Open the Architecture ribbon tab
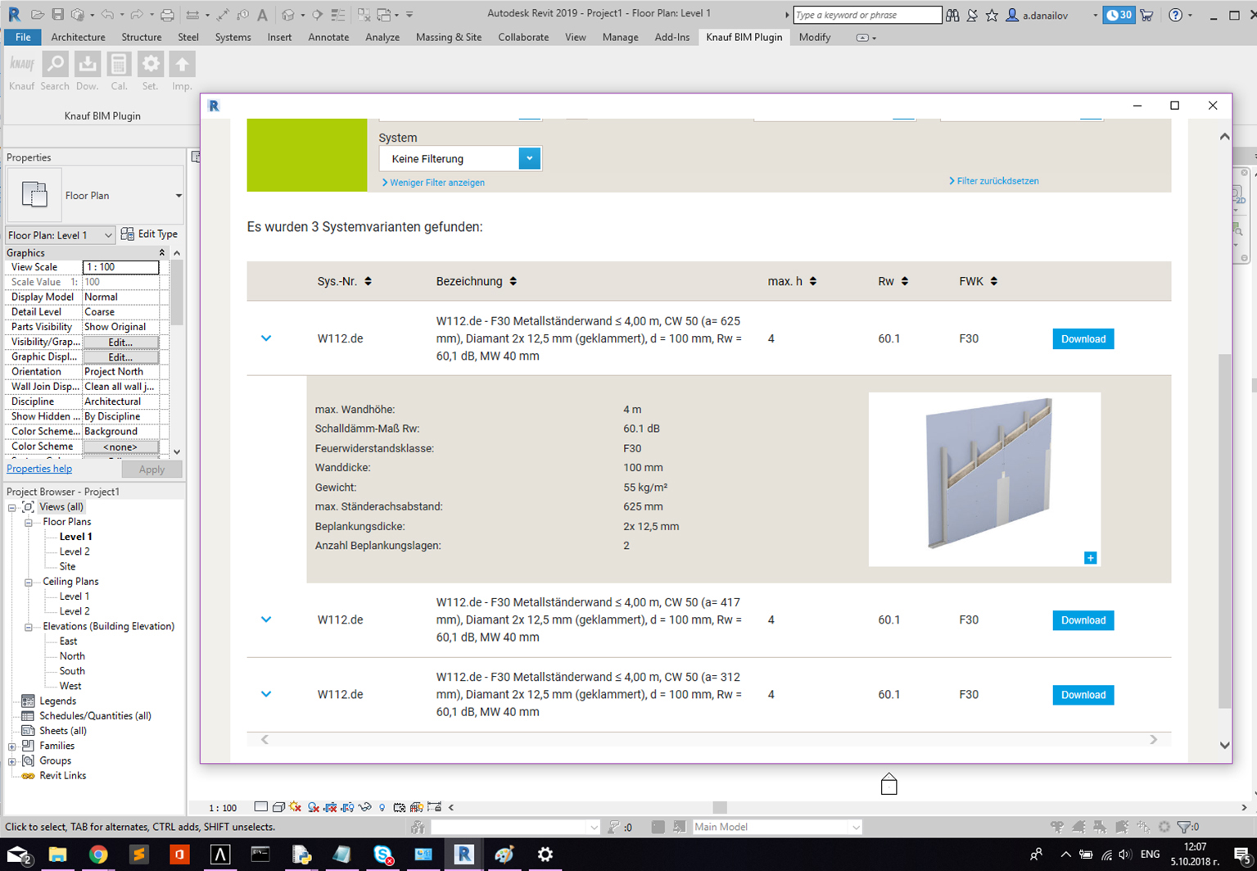The image size is (1257, 871). (78, 37)
